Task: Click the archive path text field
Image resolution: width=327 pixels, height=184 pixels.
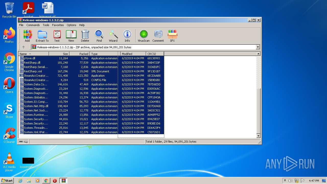Action: coord(144,47)
